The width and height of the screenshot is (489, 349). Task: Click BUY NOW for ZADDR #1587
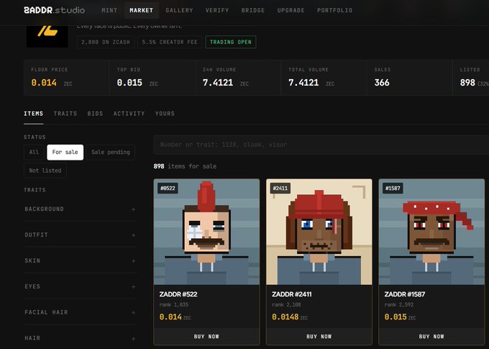(x=431, y=337)
